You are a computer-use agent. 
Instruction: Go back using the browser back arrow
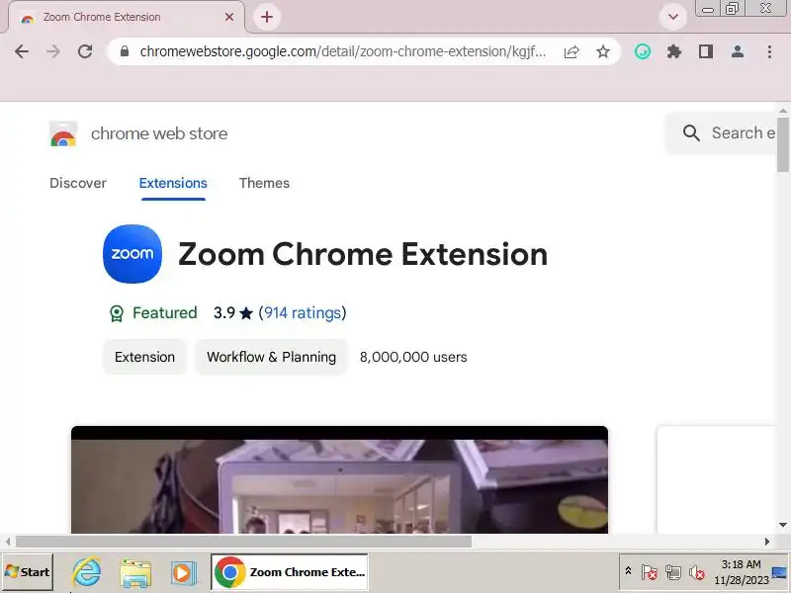(x=22, y=51)
